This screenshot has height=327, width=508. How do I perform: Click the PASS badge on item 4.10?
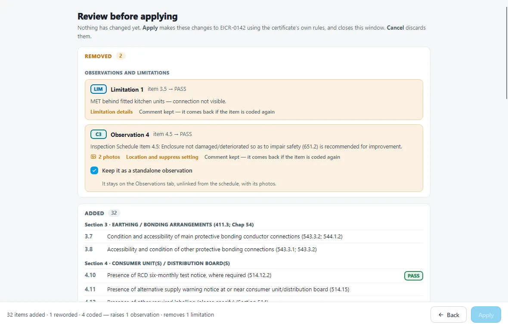coord(413,276)
